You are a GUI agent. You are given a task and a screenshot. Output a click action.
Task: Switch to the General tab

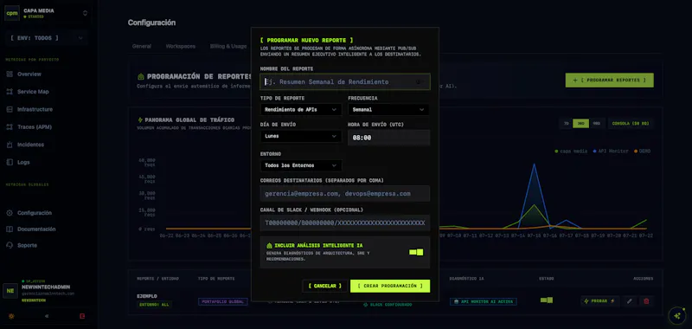142,47
